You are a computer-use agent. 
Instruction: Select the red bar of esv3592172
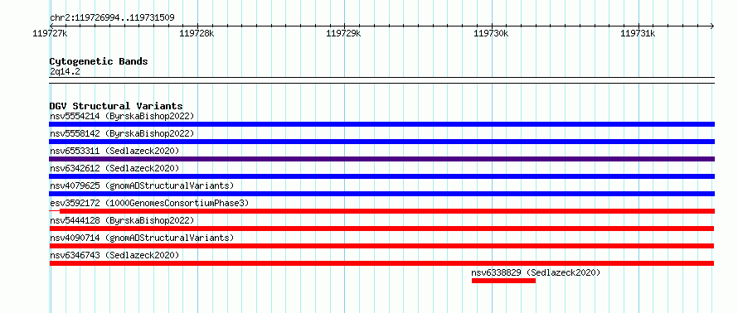[387, 211]
